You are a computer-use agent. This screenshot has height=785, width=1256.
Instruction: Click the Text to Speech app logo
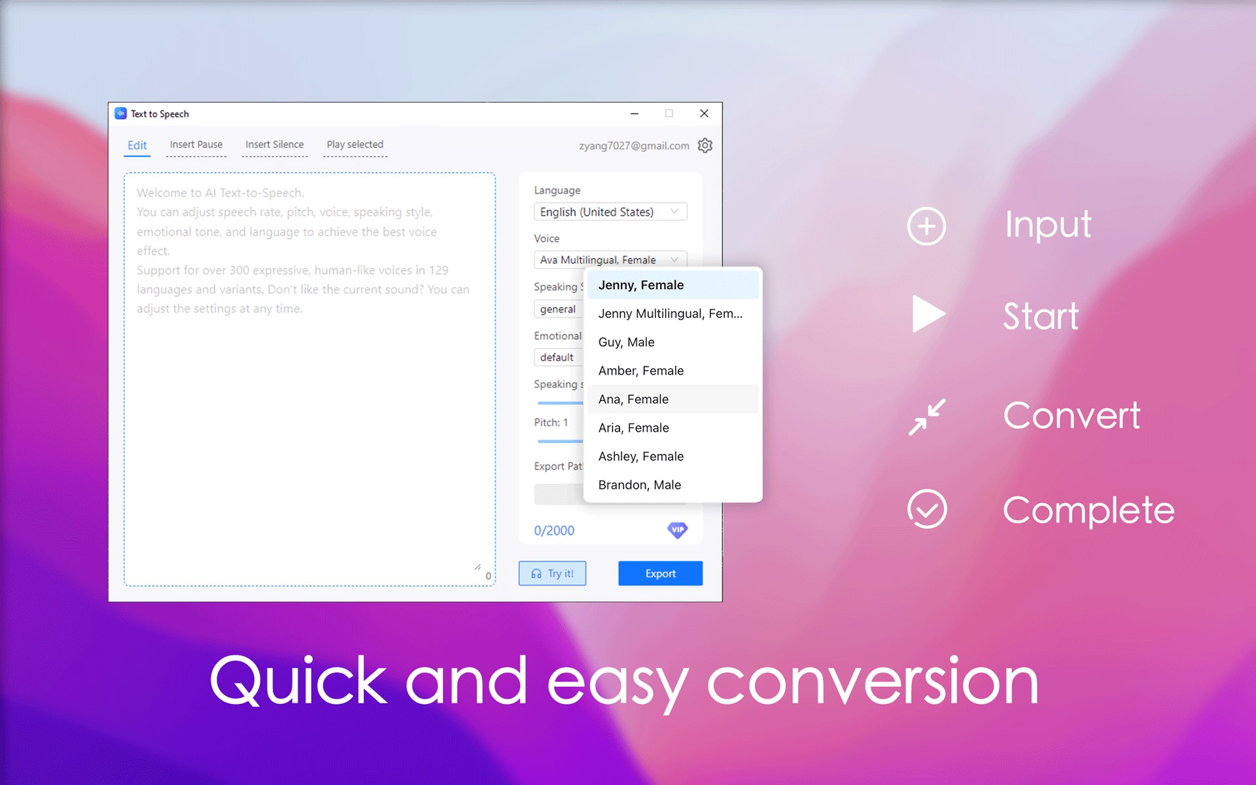pos(120,113)
